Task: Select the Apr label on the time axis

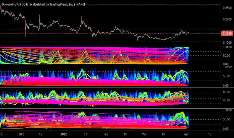Action: [186, 134]
